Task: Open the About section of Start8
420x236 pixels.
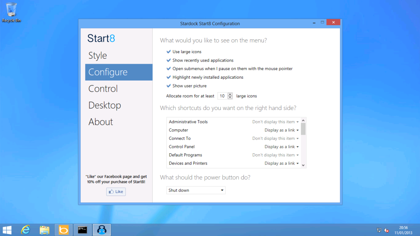Action: click(101, 122)
